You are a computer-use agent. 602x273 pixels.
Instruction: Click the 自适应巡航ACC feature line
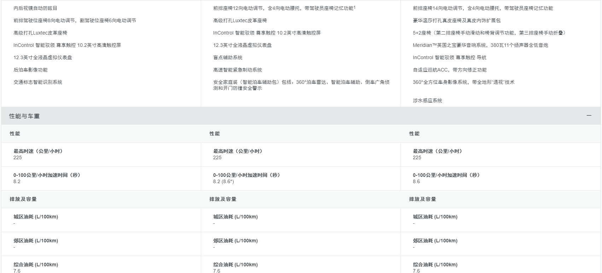(449, 70)
